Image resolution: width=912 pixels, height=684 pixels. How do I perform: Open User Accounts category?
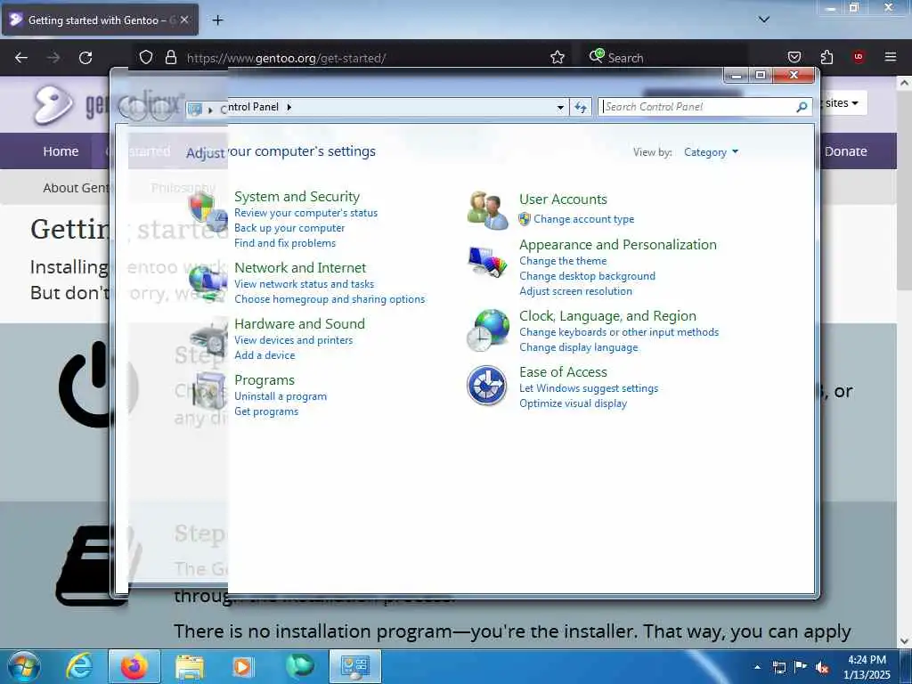tap(563, 199)
